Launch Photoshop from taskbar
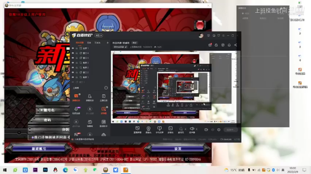 pos(45,170)
